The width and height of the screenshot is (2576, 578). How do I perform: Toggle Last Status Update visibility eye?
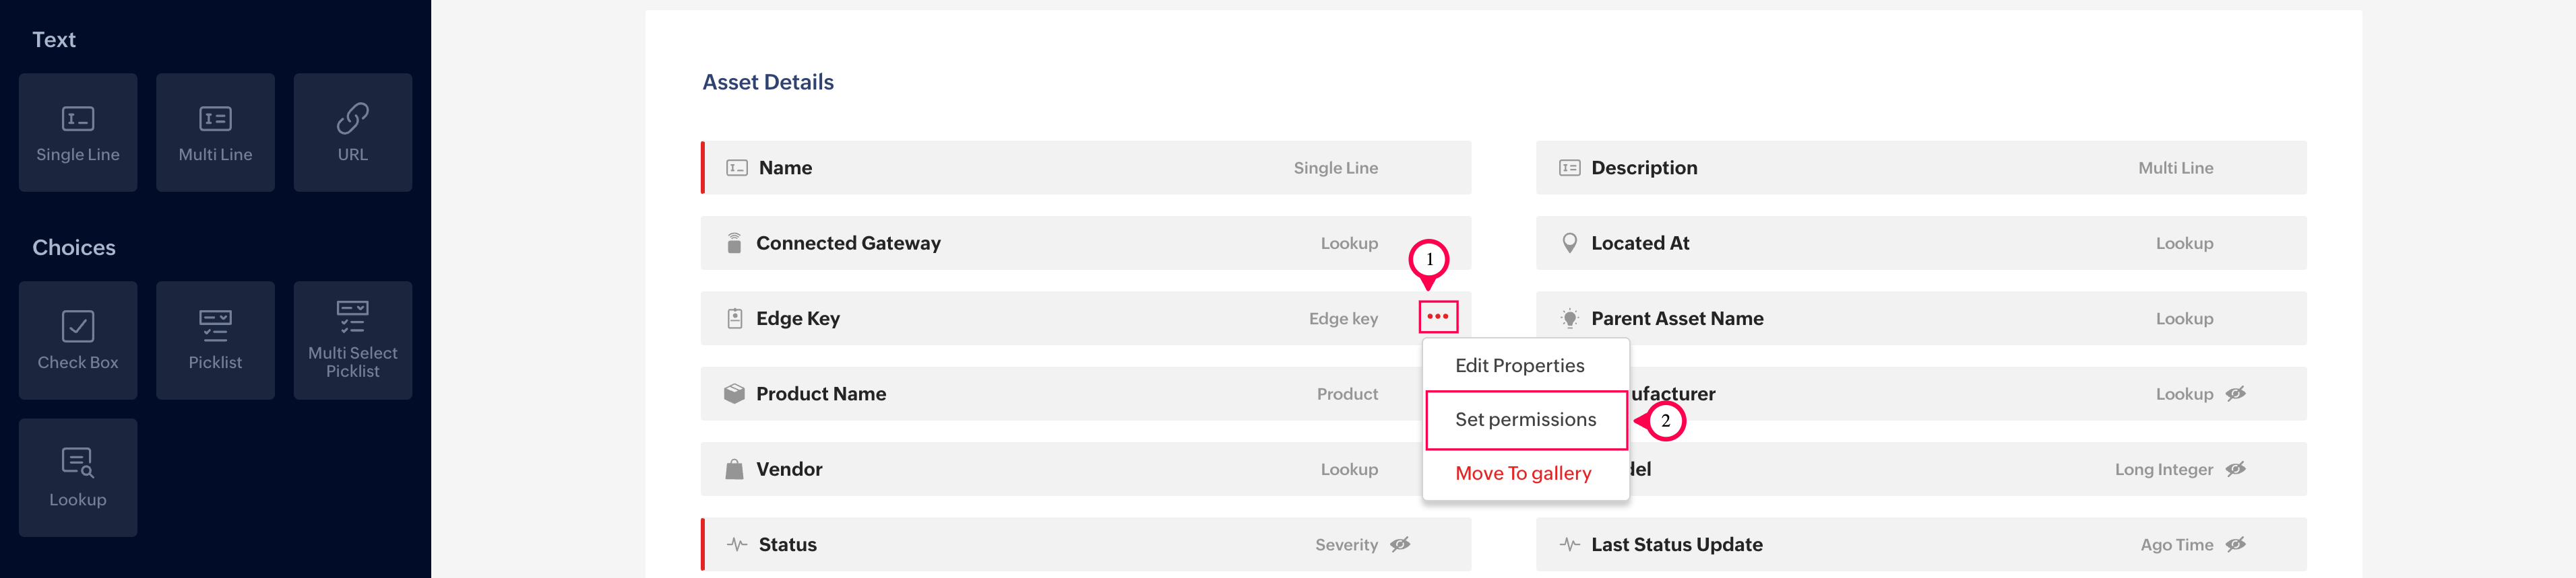(x=2236, y=544)
